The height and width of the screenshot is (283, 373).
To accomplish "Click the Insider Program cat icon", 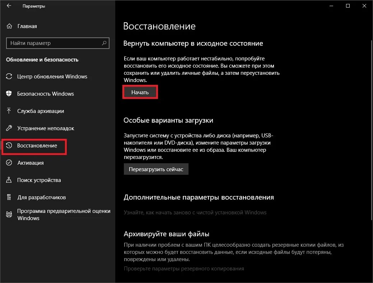I will coord(9,214).
